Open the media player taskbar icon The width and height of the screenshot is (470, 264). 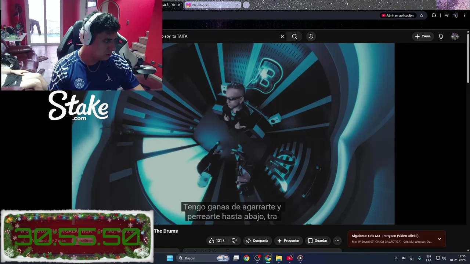(x=300, y=258)
